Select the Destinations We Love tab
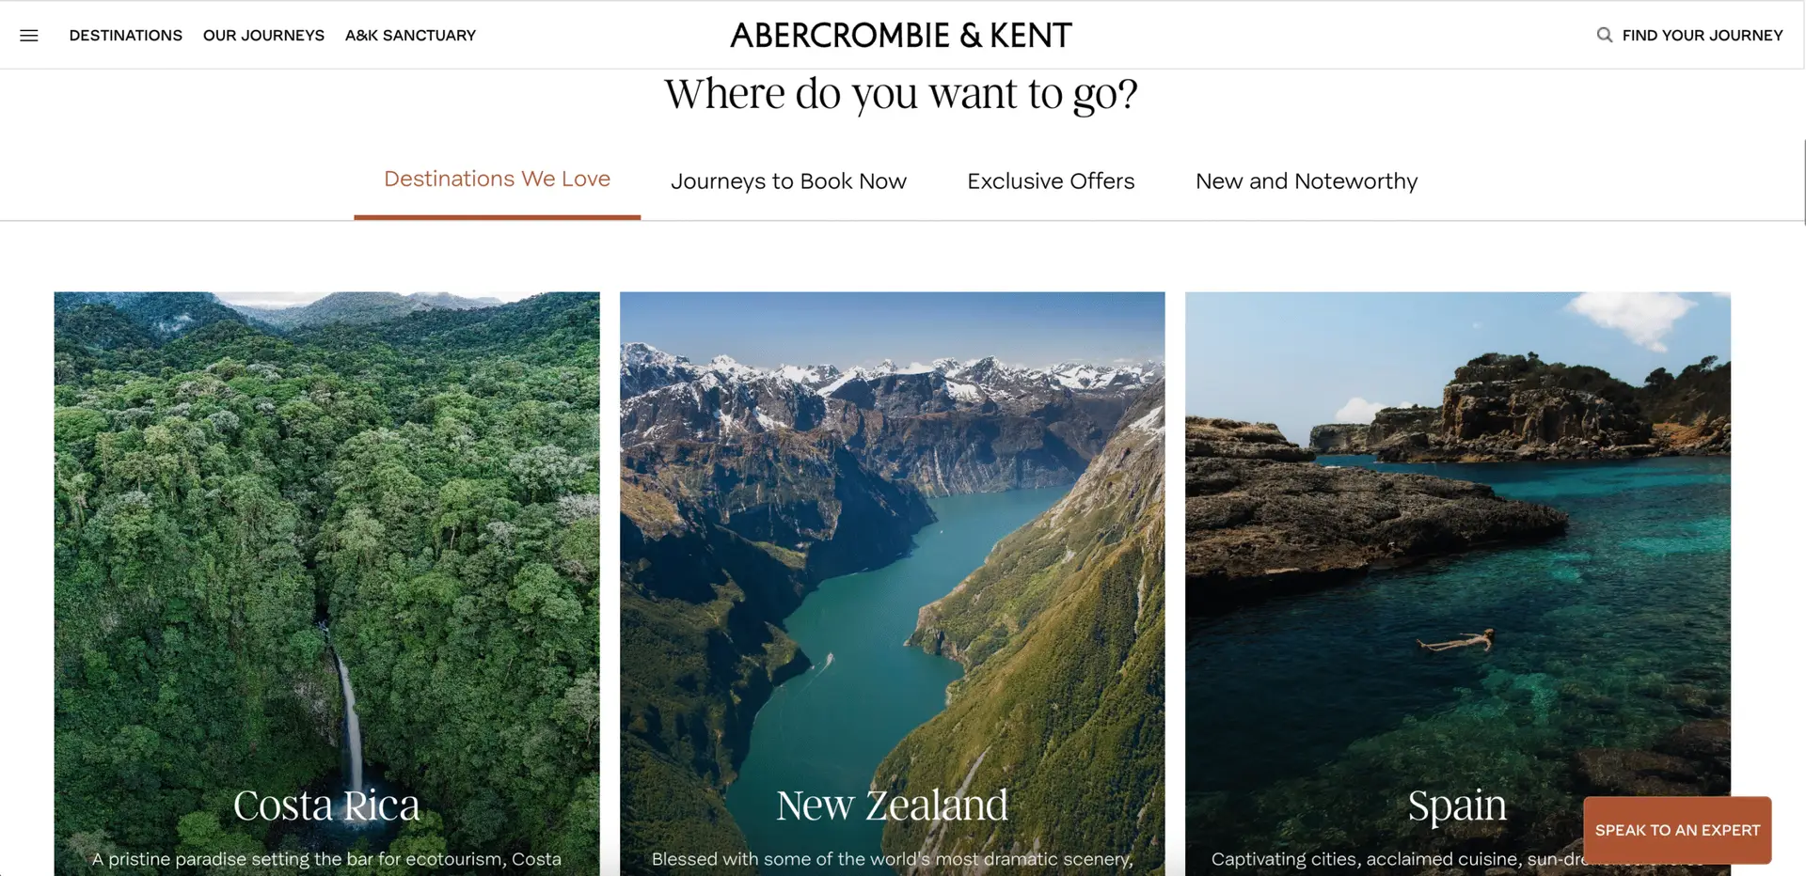Screen dimensions: 1806x876 pos(497,180)
